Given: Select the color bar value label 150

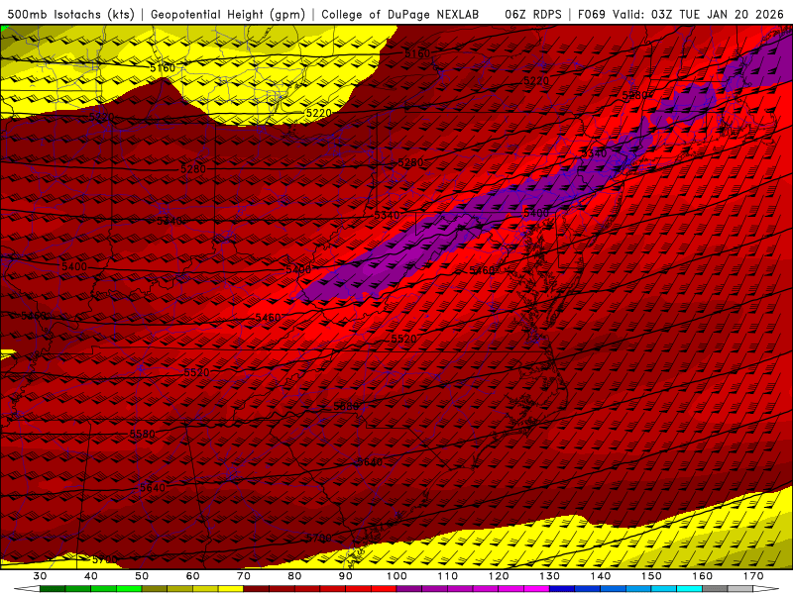Looking at the screenshot, I should click(651, 576).
